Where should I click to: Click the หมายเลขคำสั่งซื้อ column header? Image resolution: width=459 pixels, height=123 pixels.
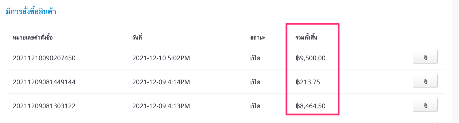33,38
